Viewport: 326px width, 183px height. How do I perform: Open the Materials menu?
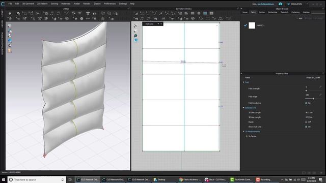coord(66,4)
